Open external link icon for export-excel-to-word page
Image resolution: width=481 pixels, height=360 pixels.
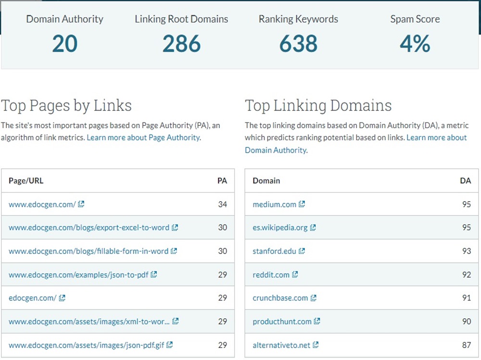pyautogui.click(x=175, y=228)
